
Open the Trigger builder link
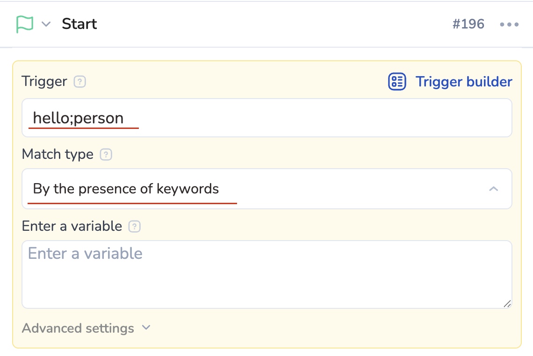(x=464, y=82)
